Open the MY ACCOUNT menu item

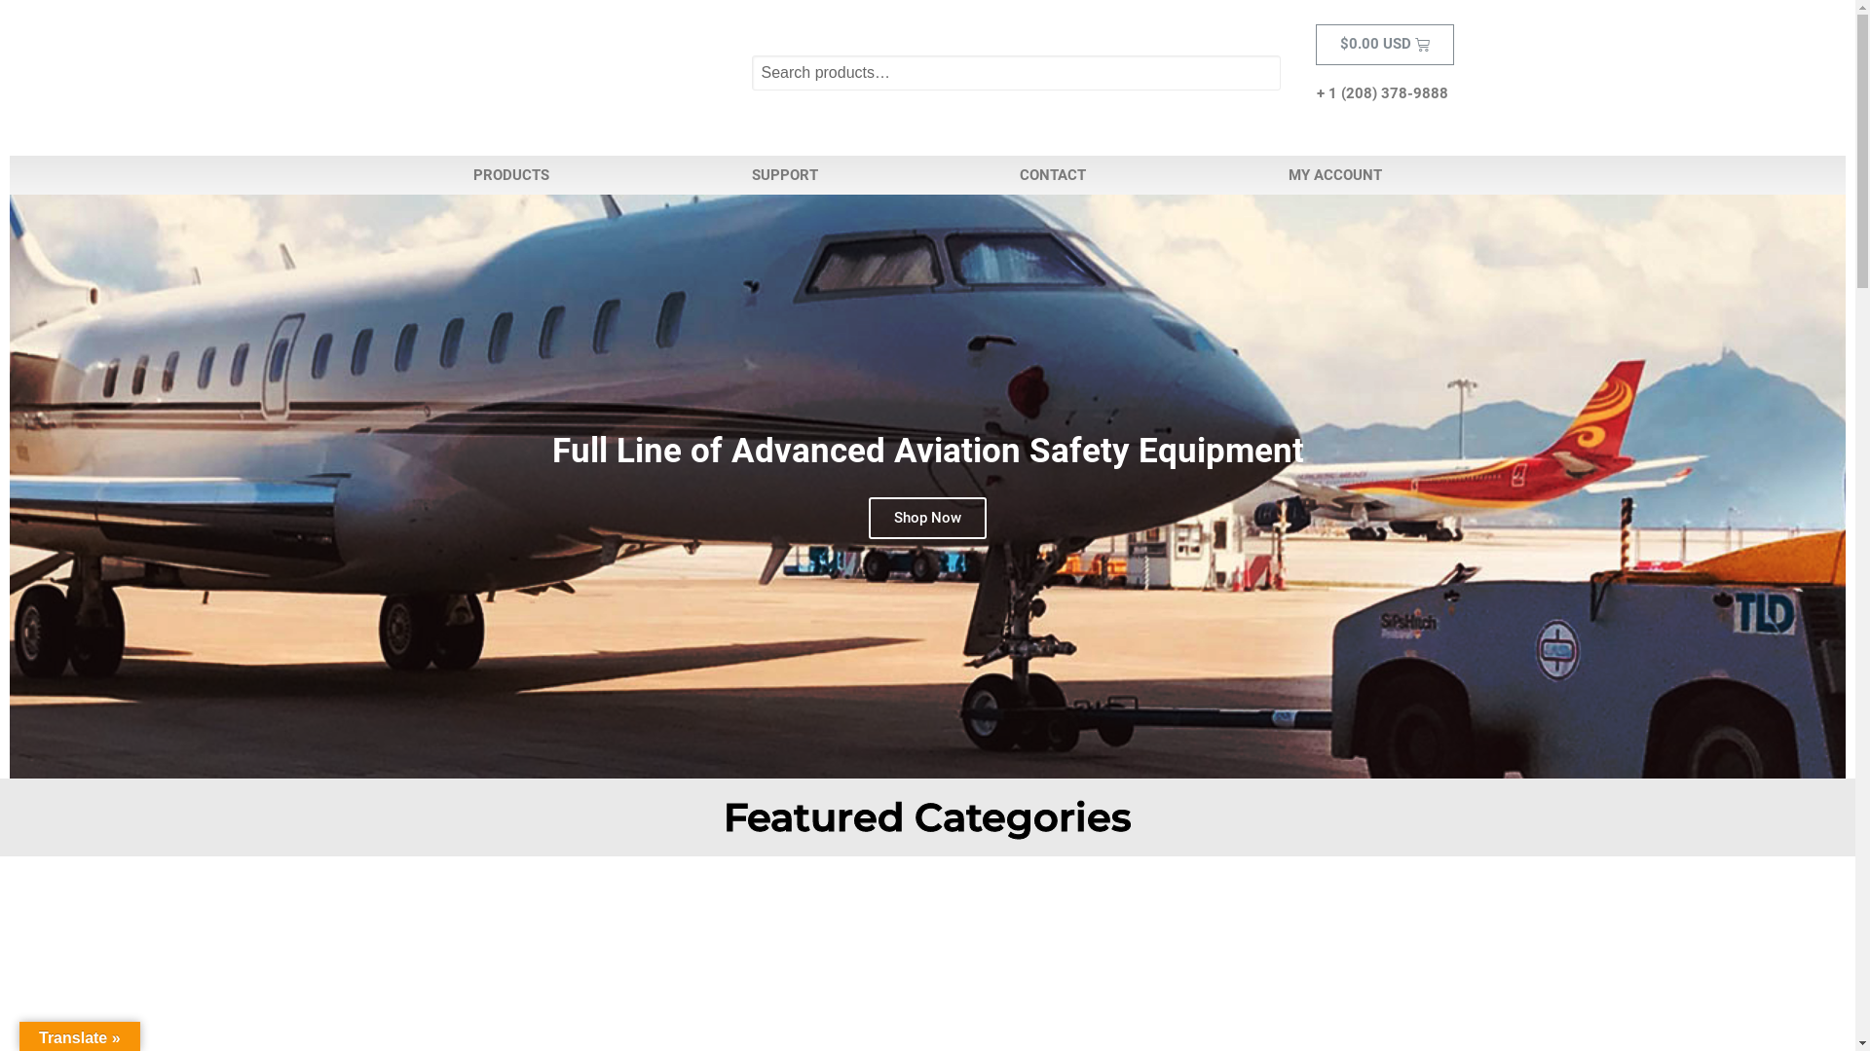1334,175
